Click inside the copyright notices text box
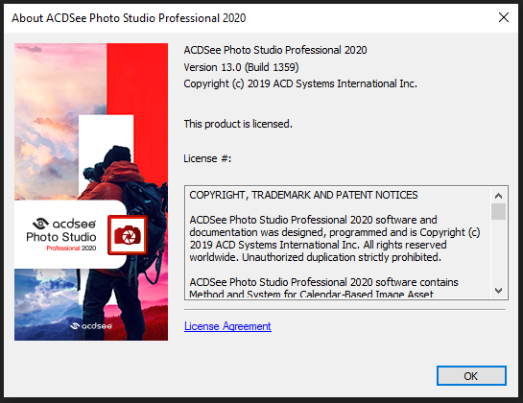Viewport: 523px width, 403px height. coord(338,243)
